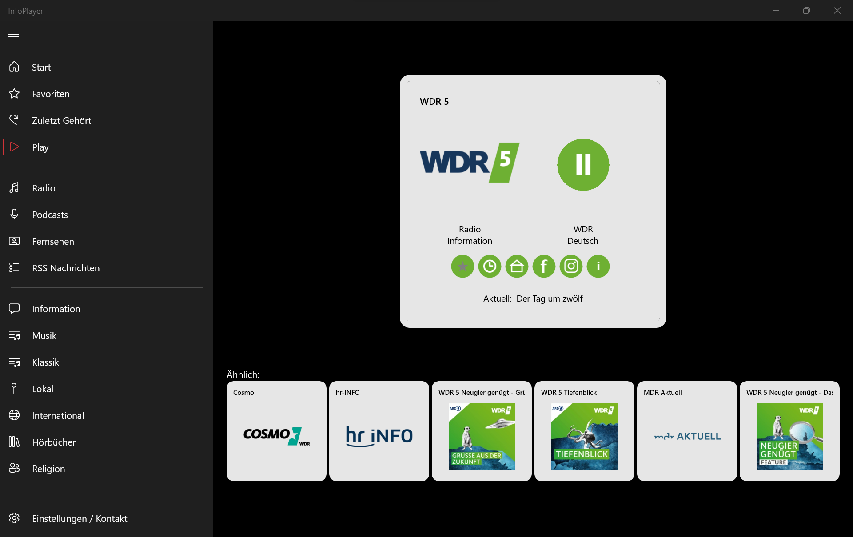Select the International category label
This screenshot has height=537, width=853.
[58, 416]
